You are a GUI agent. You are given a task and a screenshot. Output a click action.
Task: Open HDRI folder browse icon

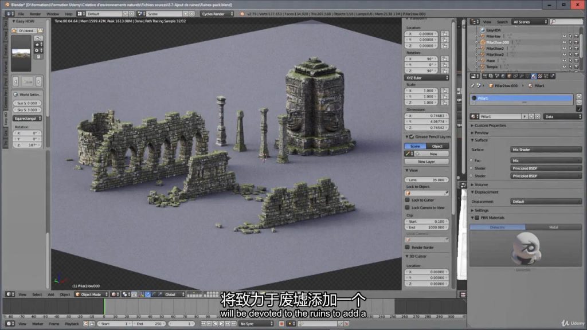40,30
